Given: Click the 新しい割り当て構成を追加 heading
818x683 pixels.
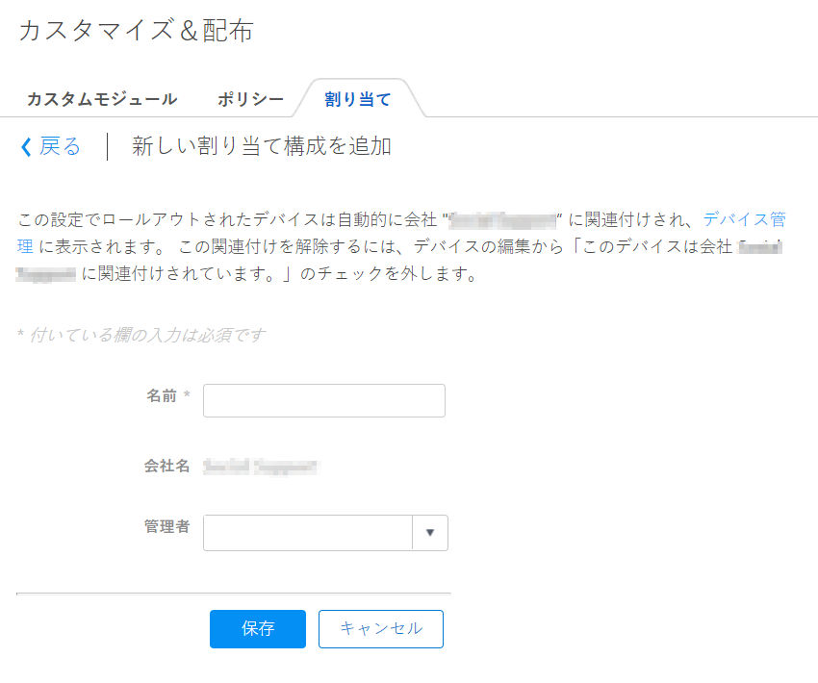Looking at the screenshot, I should (x=262, y=146).
